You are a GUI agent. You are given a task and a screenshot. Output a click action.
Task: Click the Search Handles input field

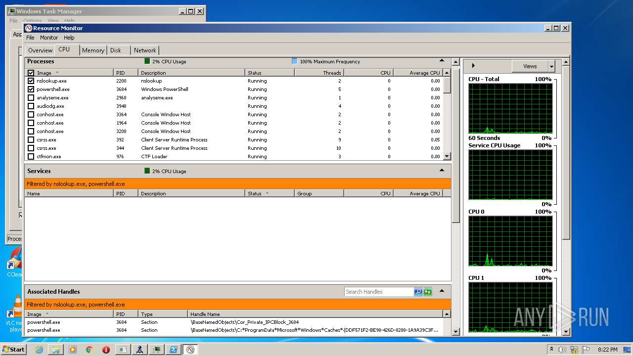[x=379, y=292]
